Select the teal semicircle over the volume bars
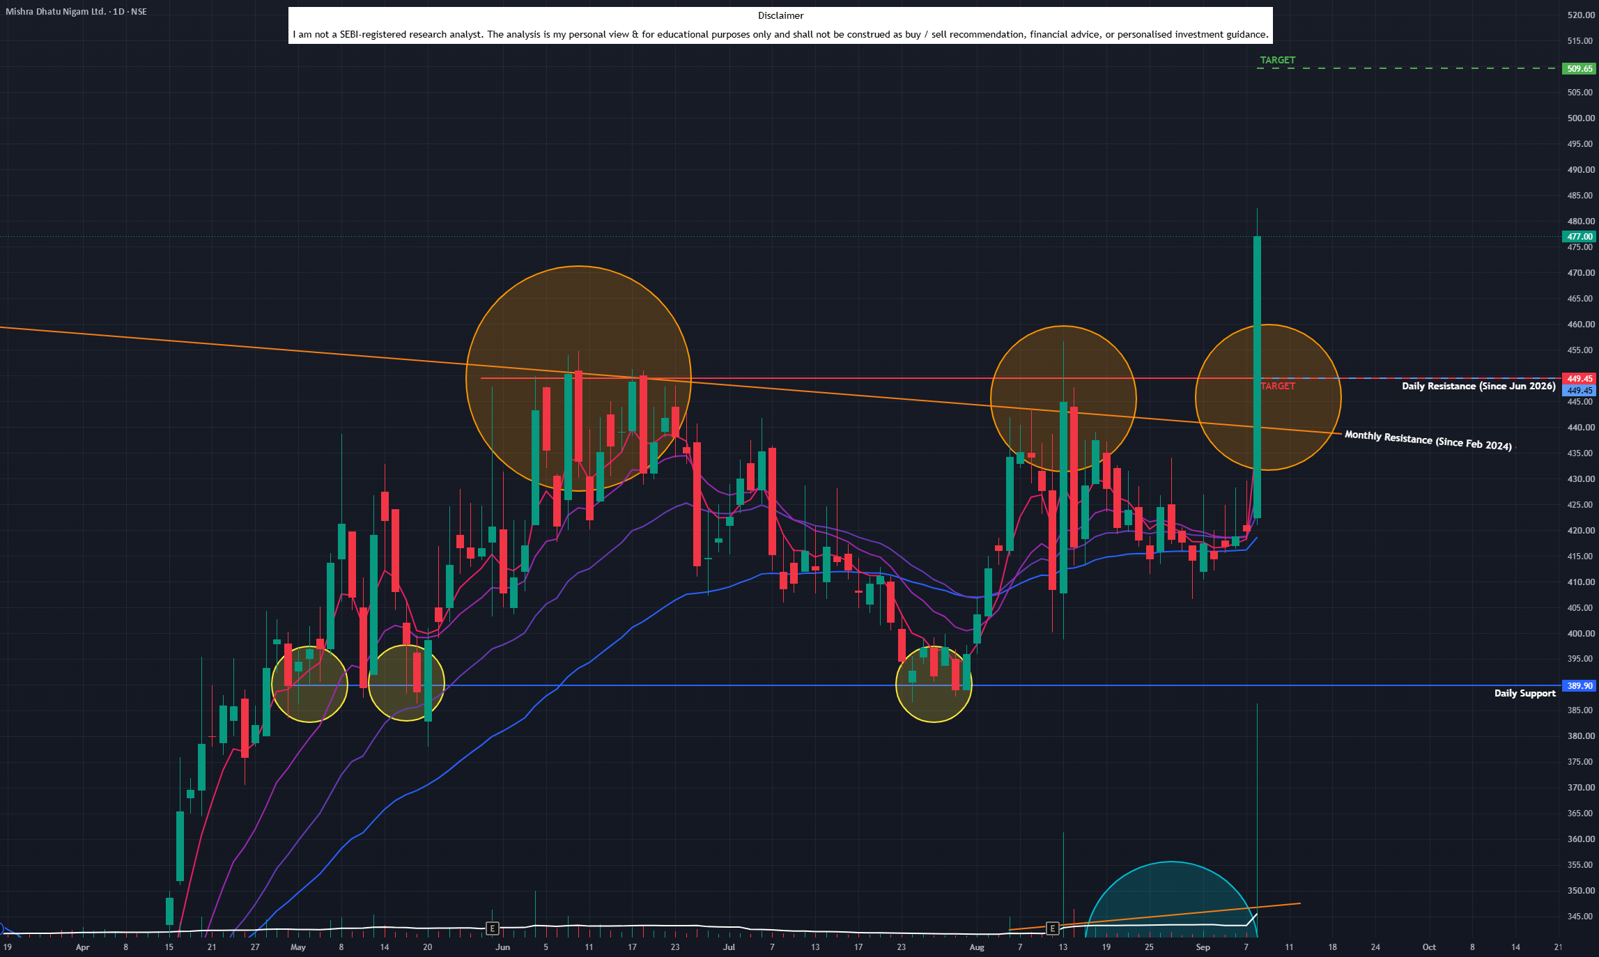 [1171, 898]
